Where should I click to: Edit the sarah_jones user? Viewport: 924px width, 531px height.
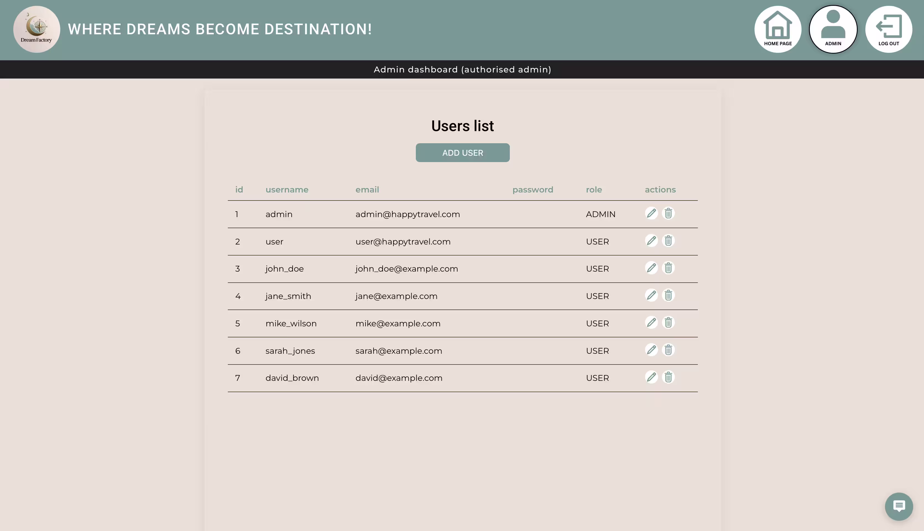click(651, 350)
